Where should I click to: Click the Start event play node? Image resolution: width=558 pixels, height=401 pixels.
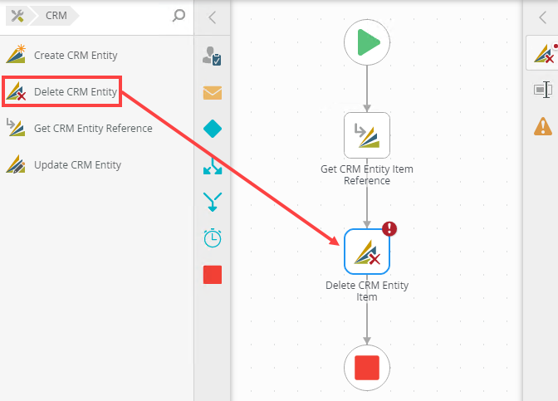click(367, 42)
